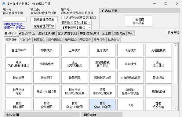The height and width of the screenshot is (117, 182).
Task: Click 隐藏管理员图标 button
Action: tap(44, 26)
